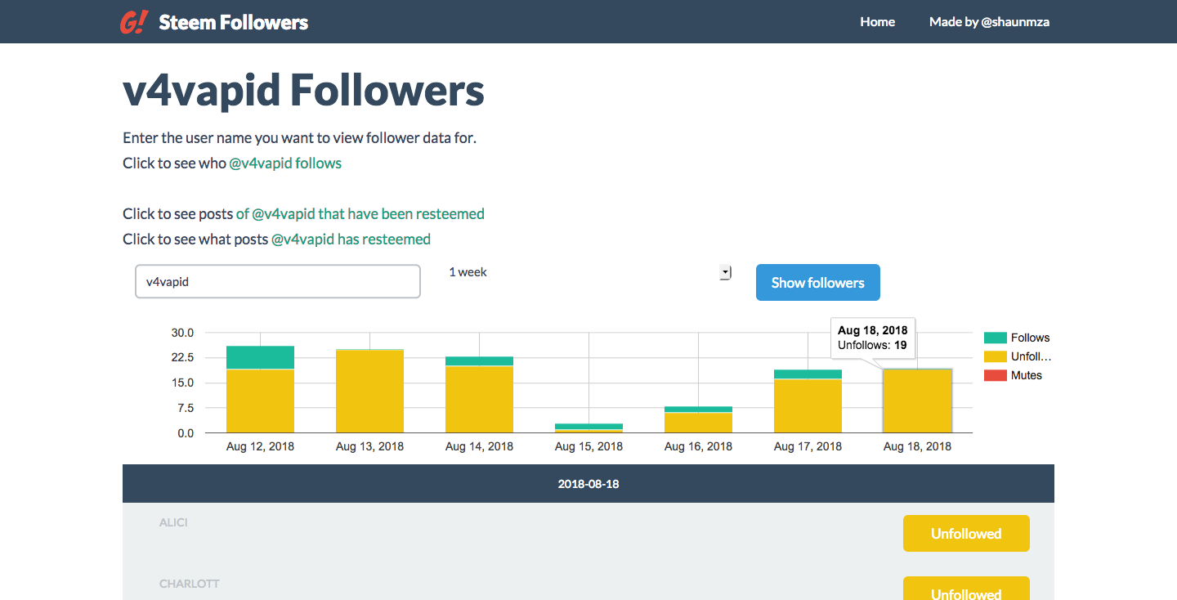Click the Aug 17 yellow unfollows bar
Image resolution: width=1177 pixels, height=600 pixels.
[x=808, y=405]
